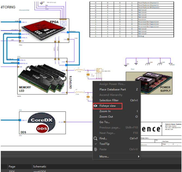Click the Schematic column header
182x172 pixels.
coord(40,167)
